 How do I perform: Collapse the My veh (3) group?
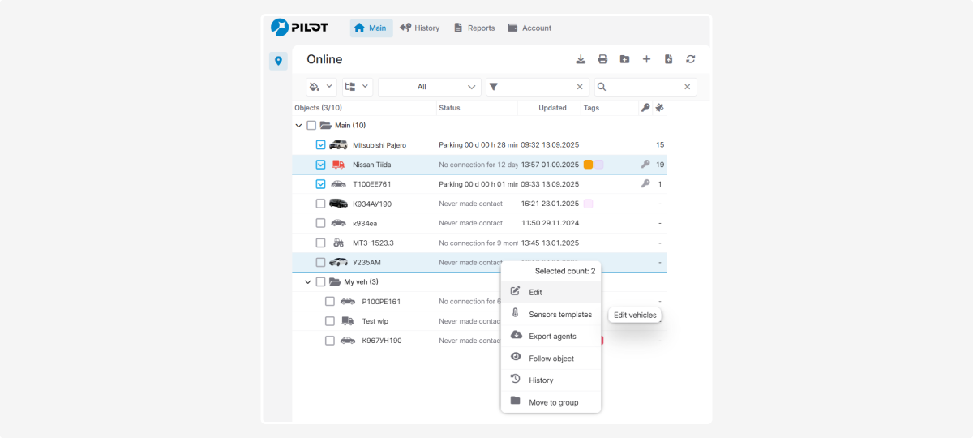(x=308, y=282)
